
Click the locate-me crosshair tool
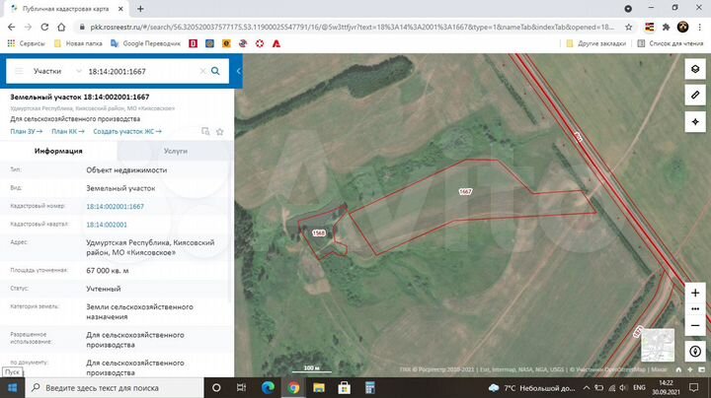tap(695, 121)
